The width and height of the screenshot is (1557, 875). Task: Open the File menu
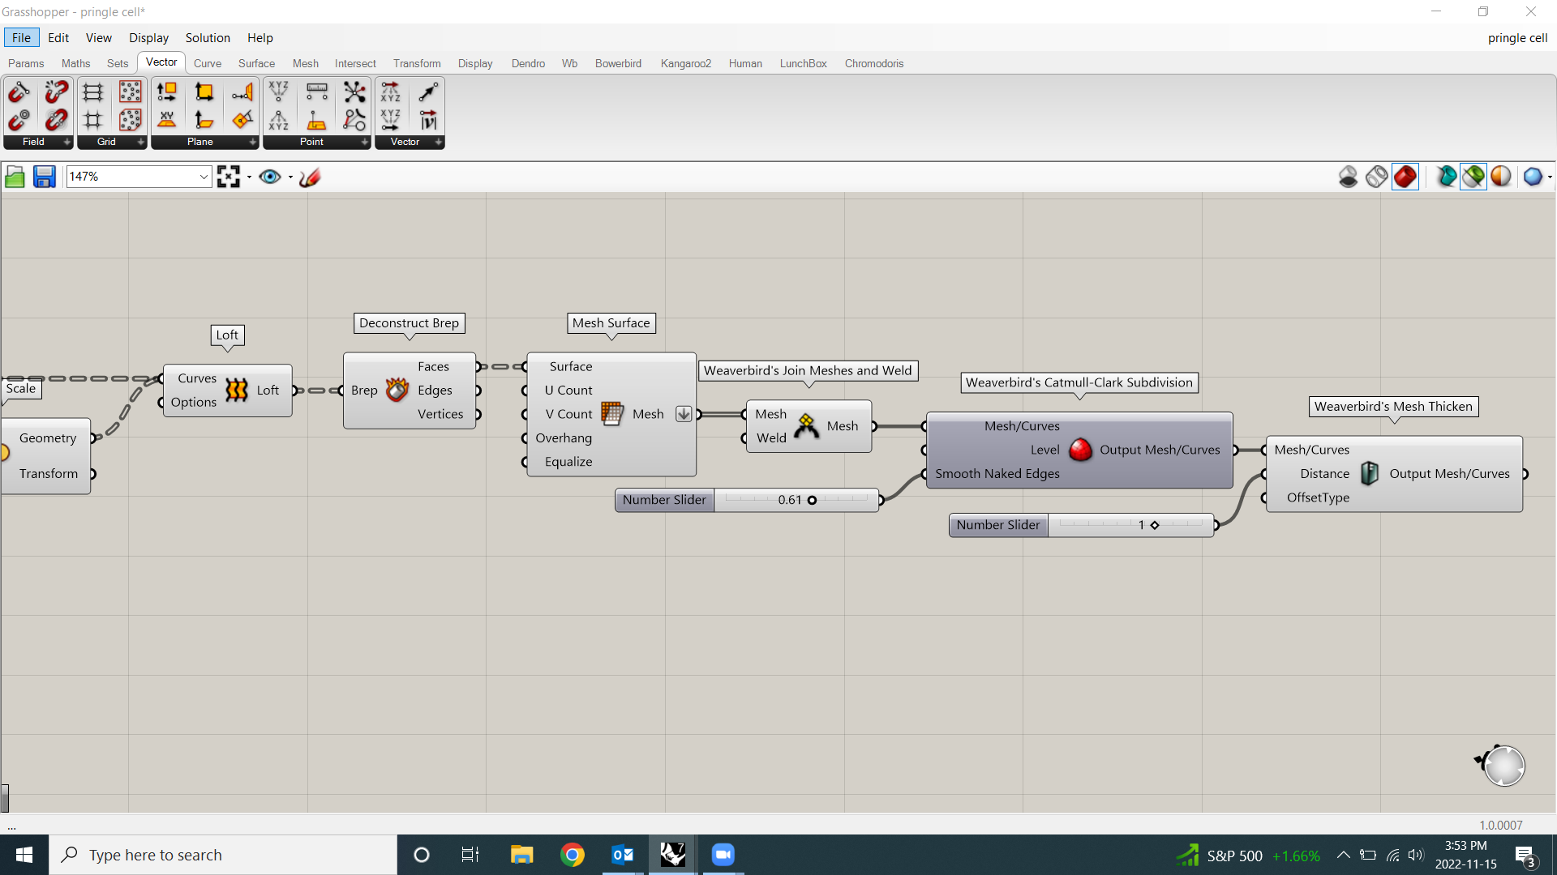click(x=21, y=38)
